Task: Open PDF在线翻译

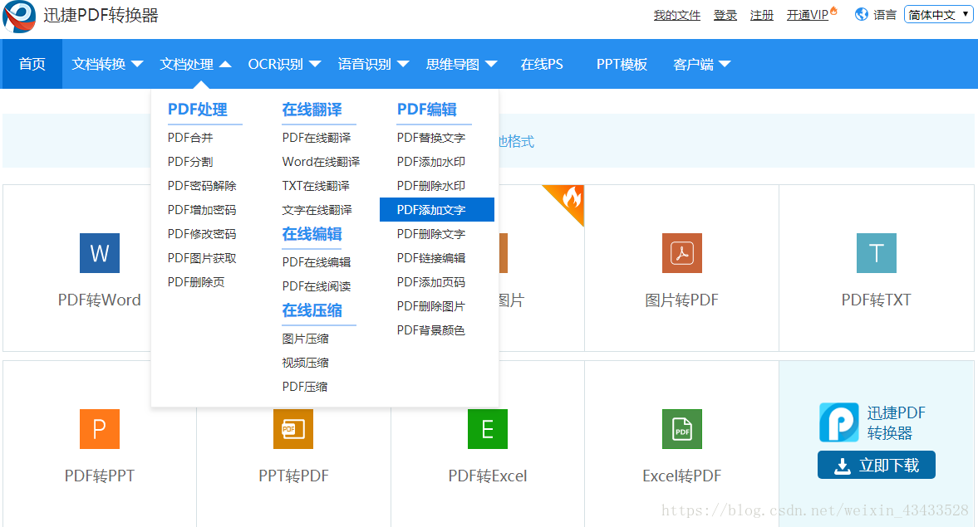Action: pos(317,138)
